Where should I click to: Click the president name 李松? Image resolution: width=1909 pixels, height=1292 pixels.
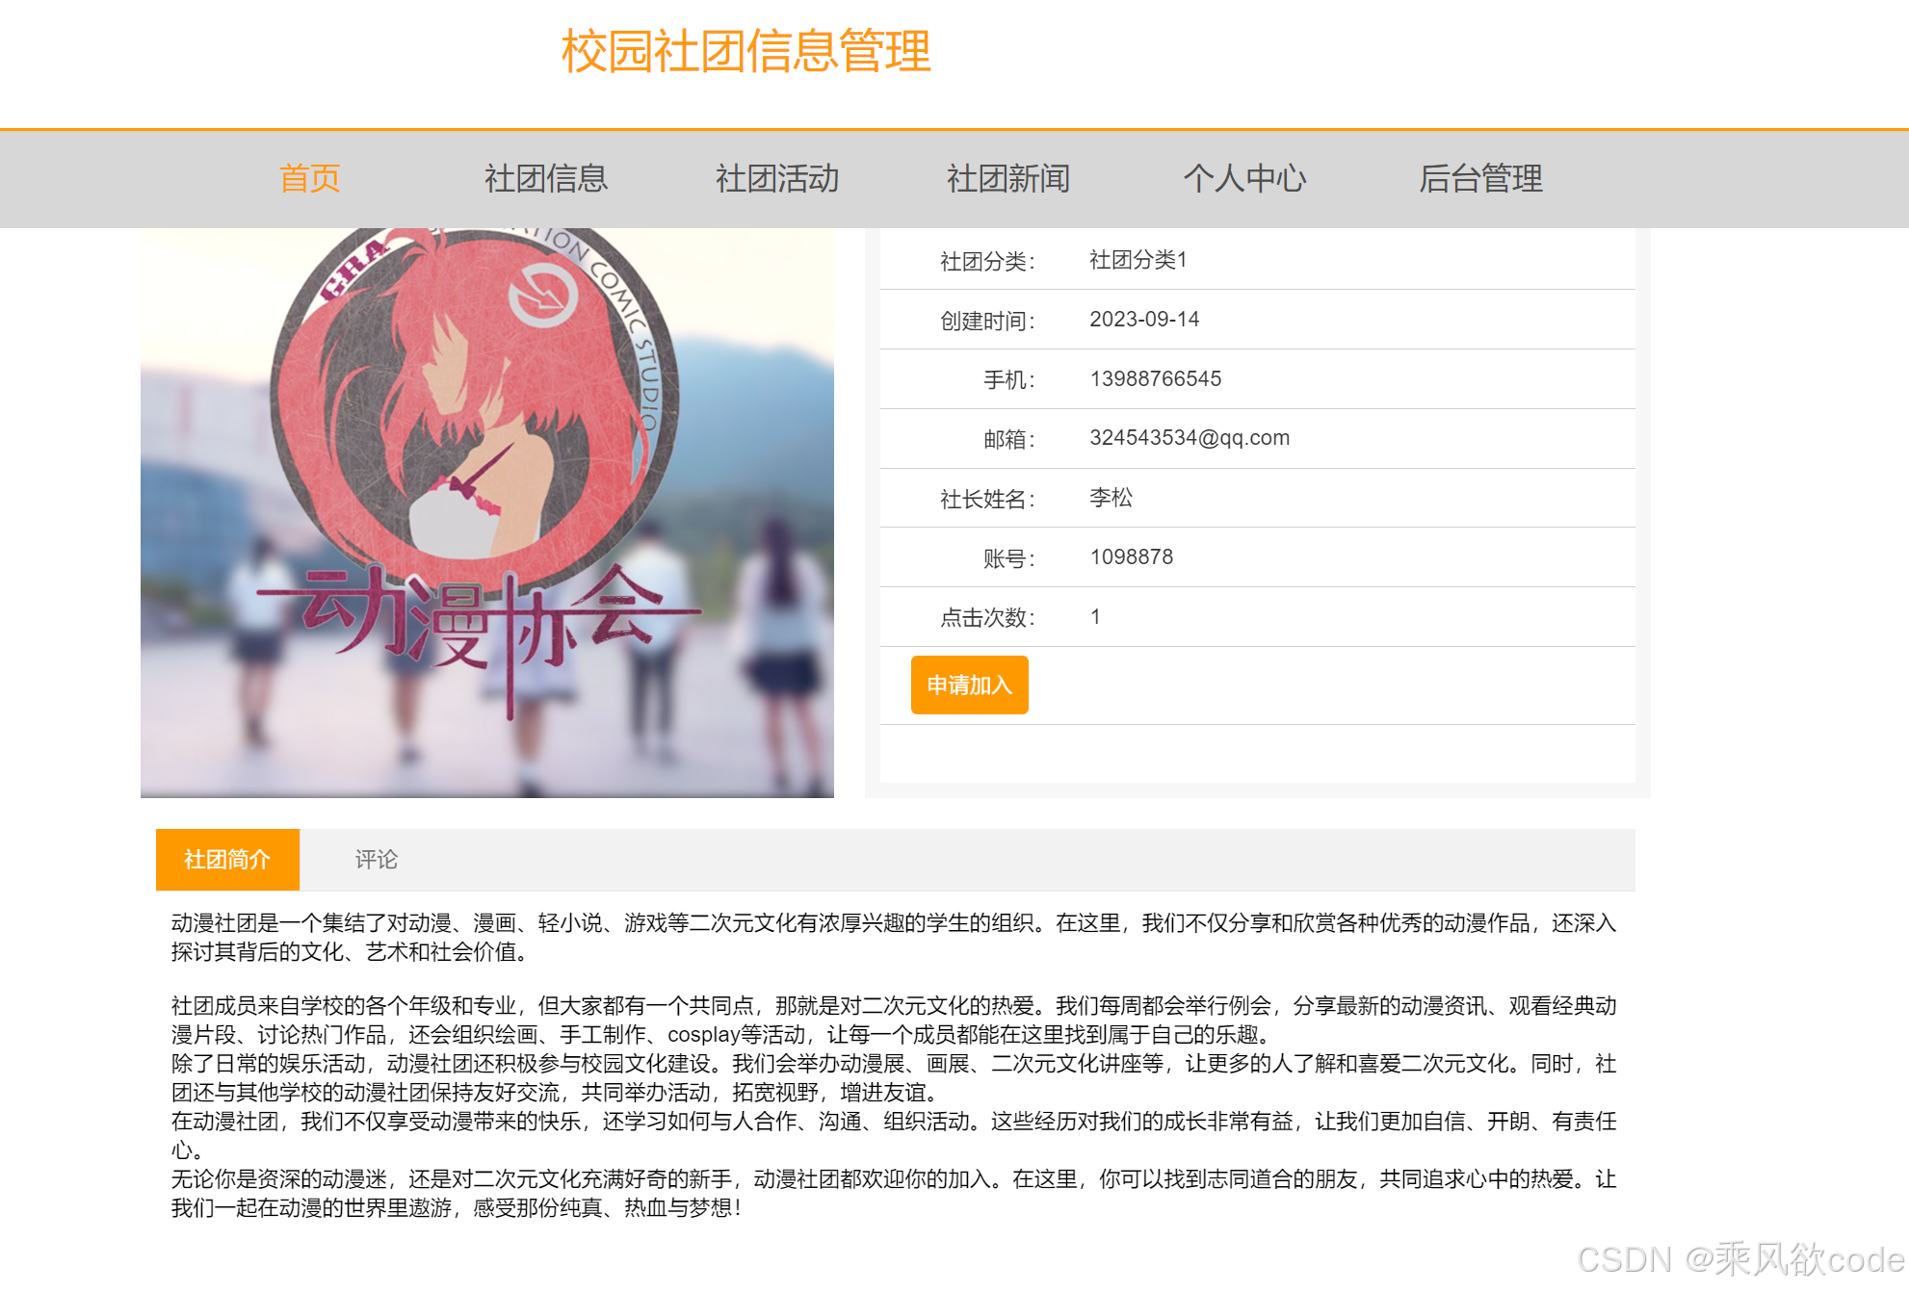pos(1111,498)
